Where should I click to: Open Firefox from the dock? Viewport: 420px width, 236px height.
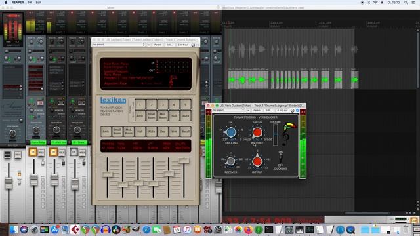click(x=248, y=229)
